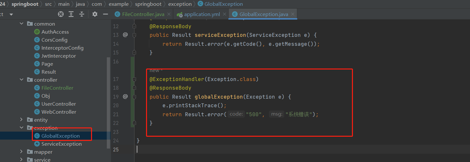This screenshot has width=470, height=162.
Task: Click java in breadcrumb path
Action: click(x=80, y=4)
